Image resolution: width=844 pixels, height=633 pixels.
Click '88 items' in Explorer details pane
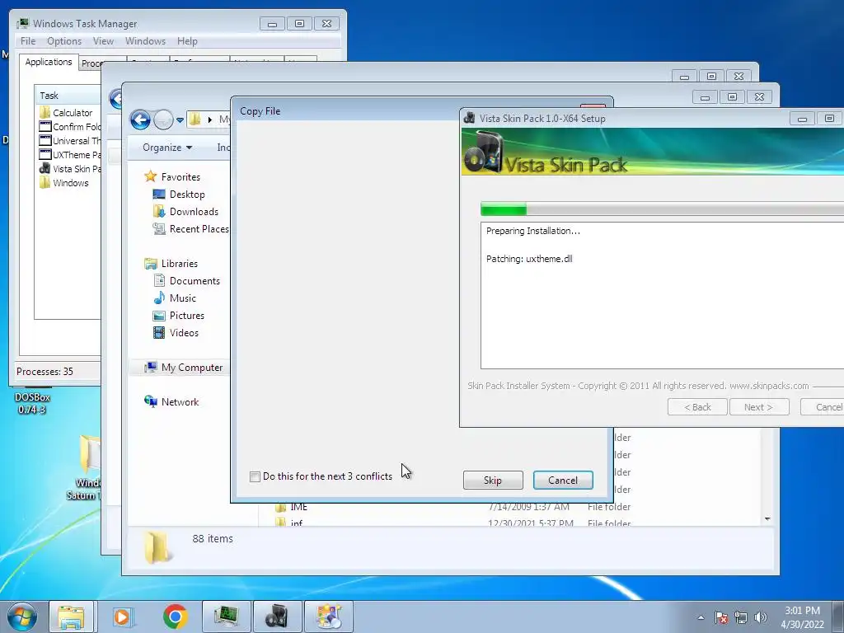pyautogui.click(x=213, y=538)
